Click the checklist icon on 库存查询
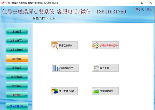 pos(96,68)
